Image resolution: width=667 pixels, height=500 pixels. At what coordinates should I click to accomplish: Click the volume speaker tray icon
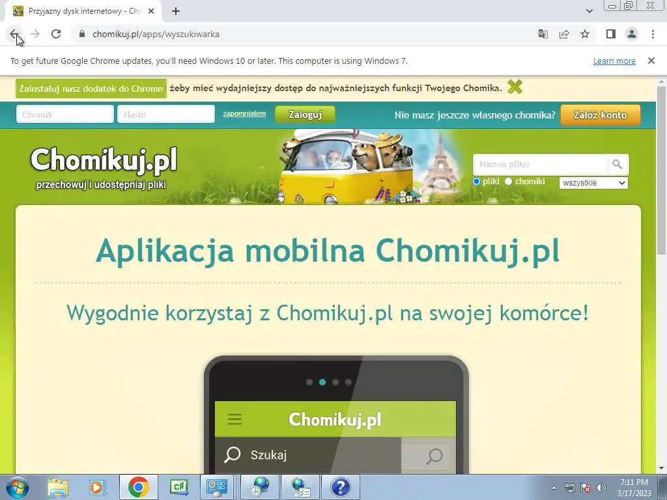pos(601,488)
